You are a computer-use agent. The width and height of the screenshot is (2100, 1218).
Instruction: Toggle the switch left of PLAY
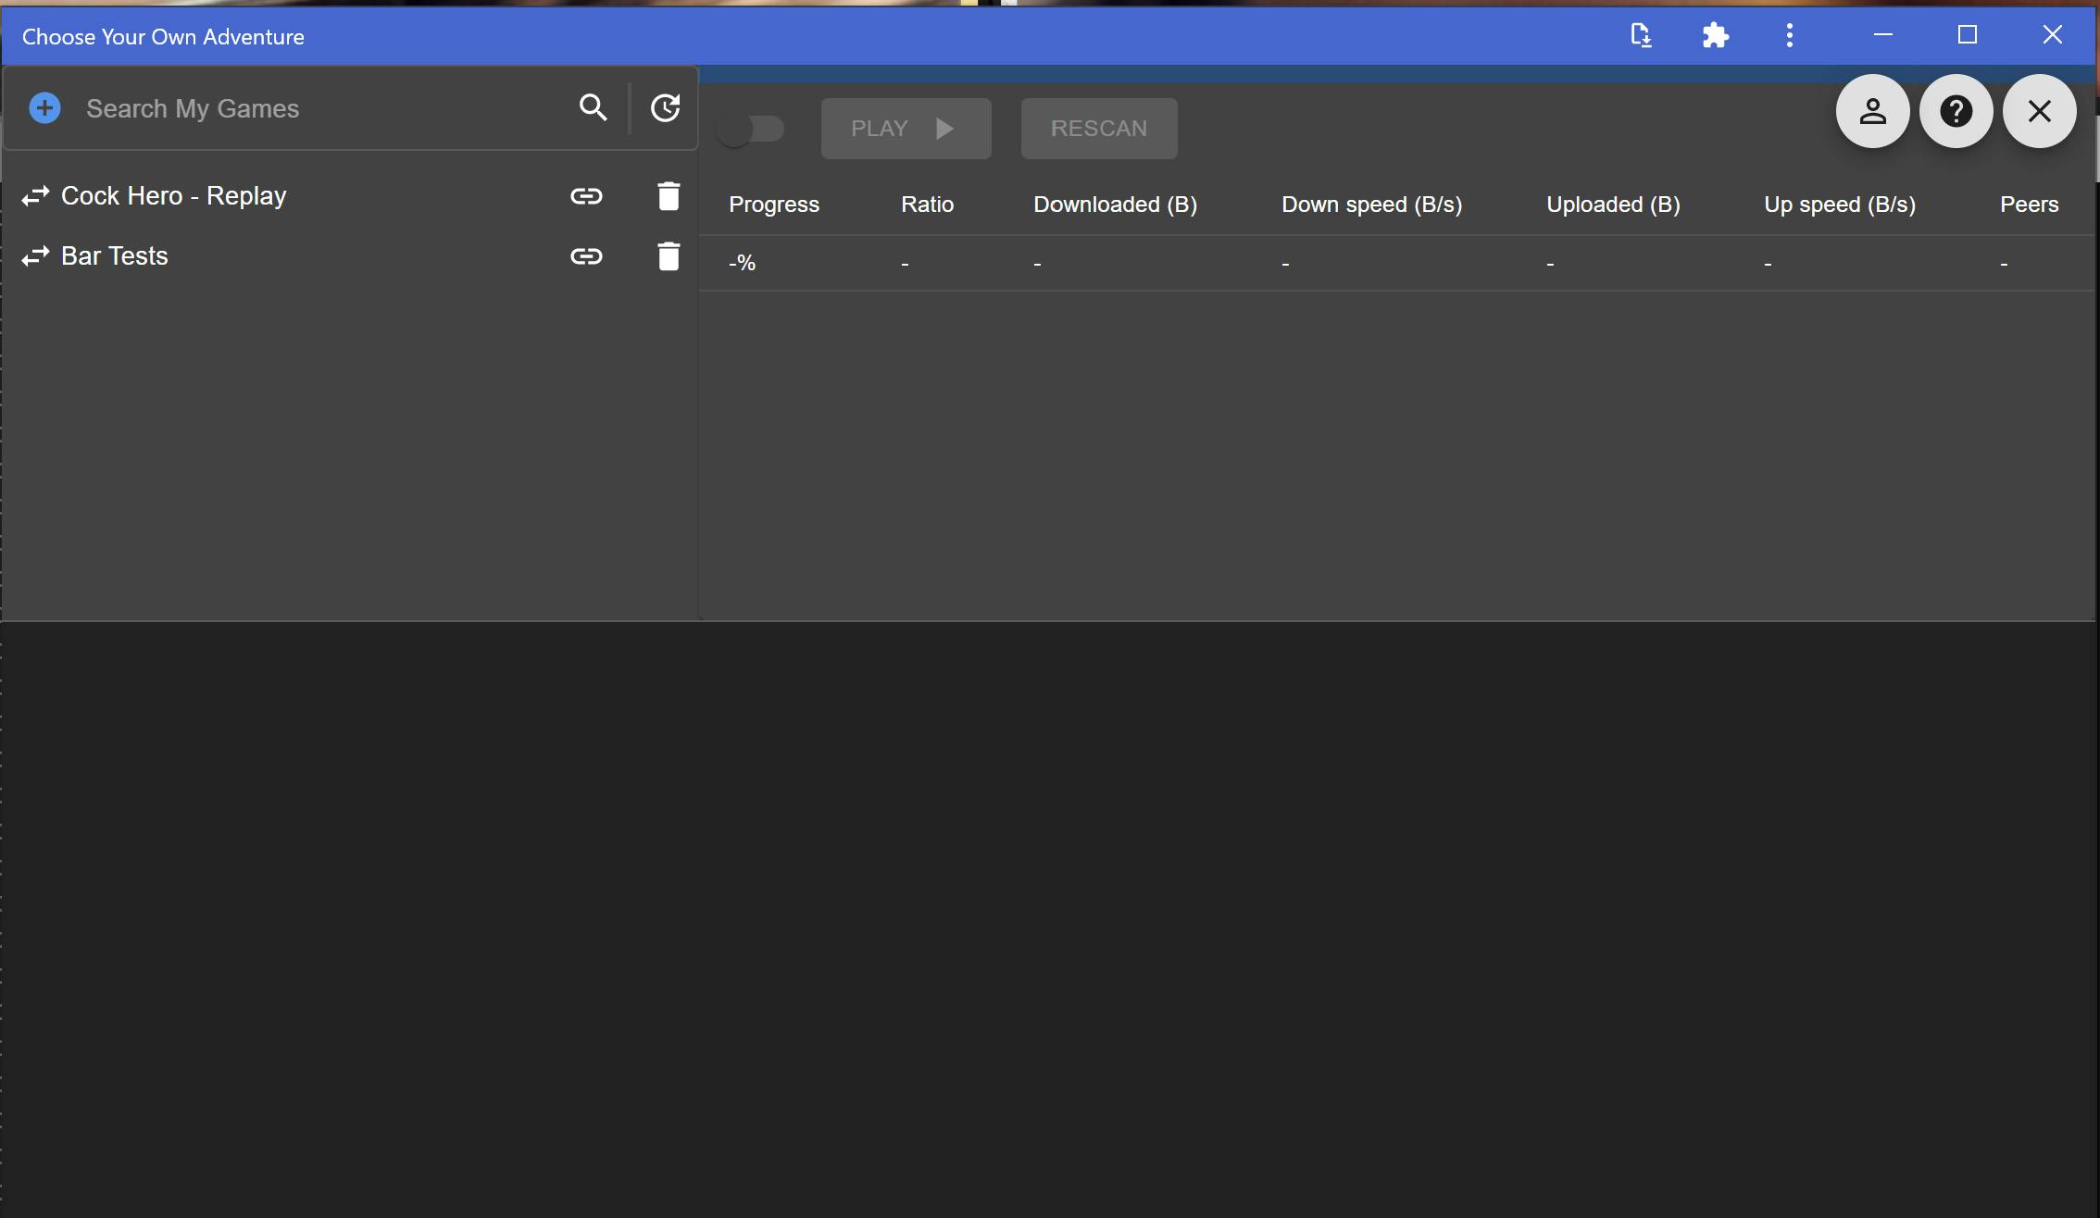[750, 129]
